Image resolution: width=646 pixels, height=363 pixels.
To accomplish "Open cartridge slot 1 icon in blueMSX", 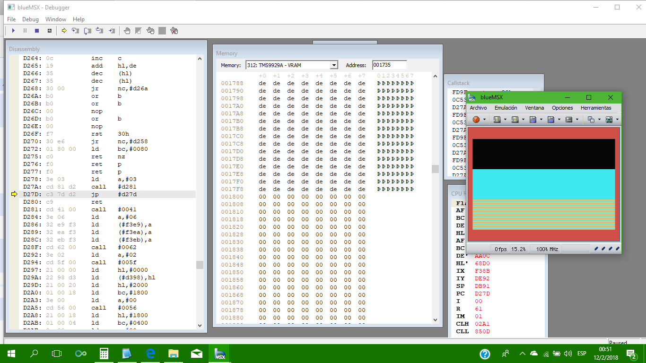I will 497,119.
